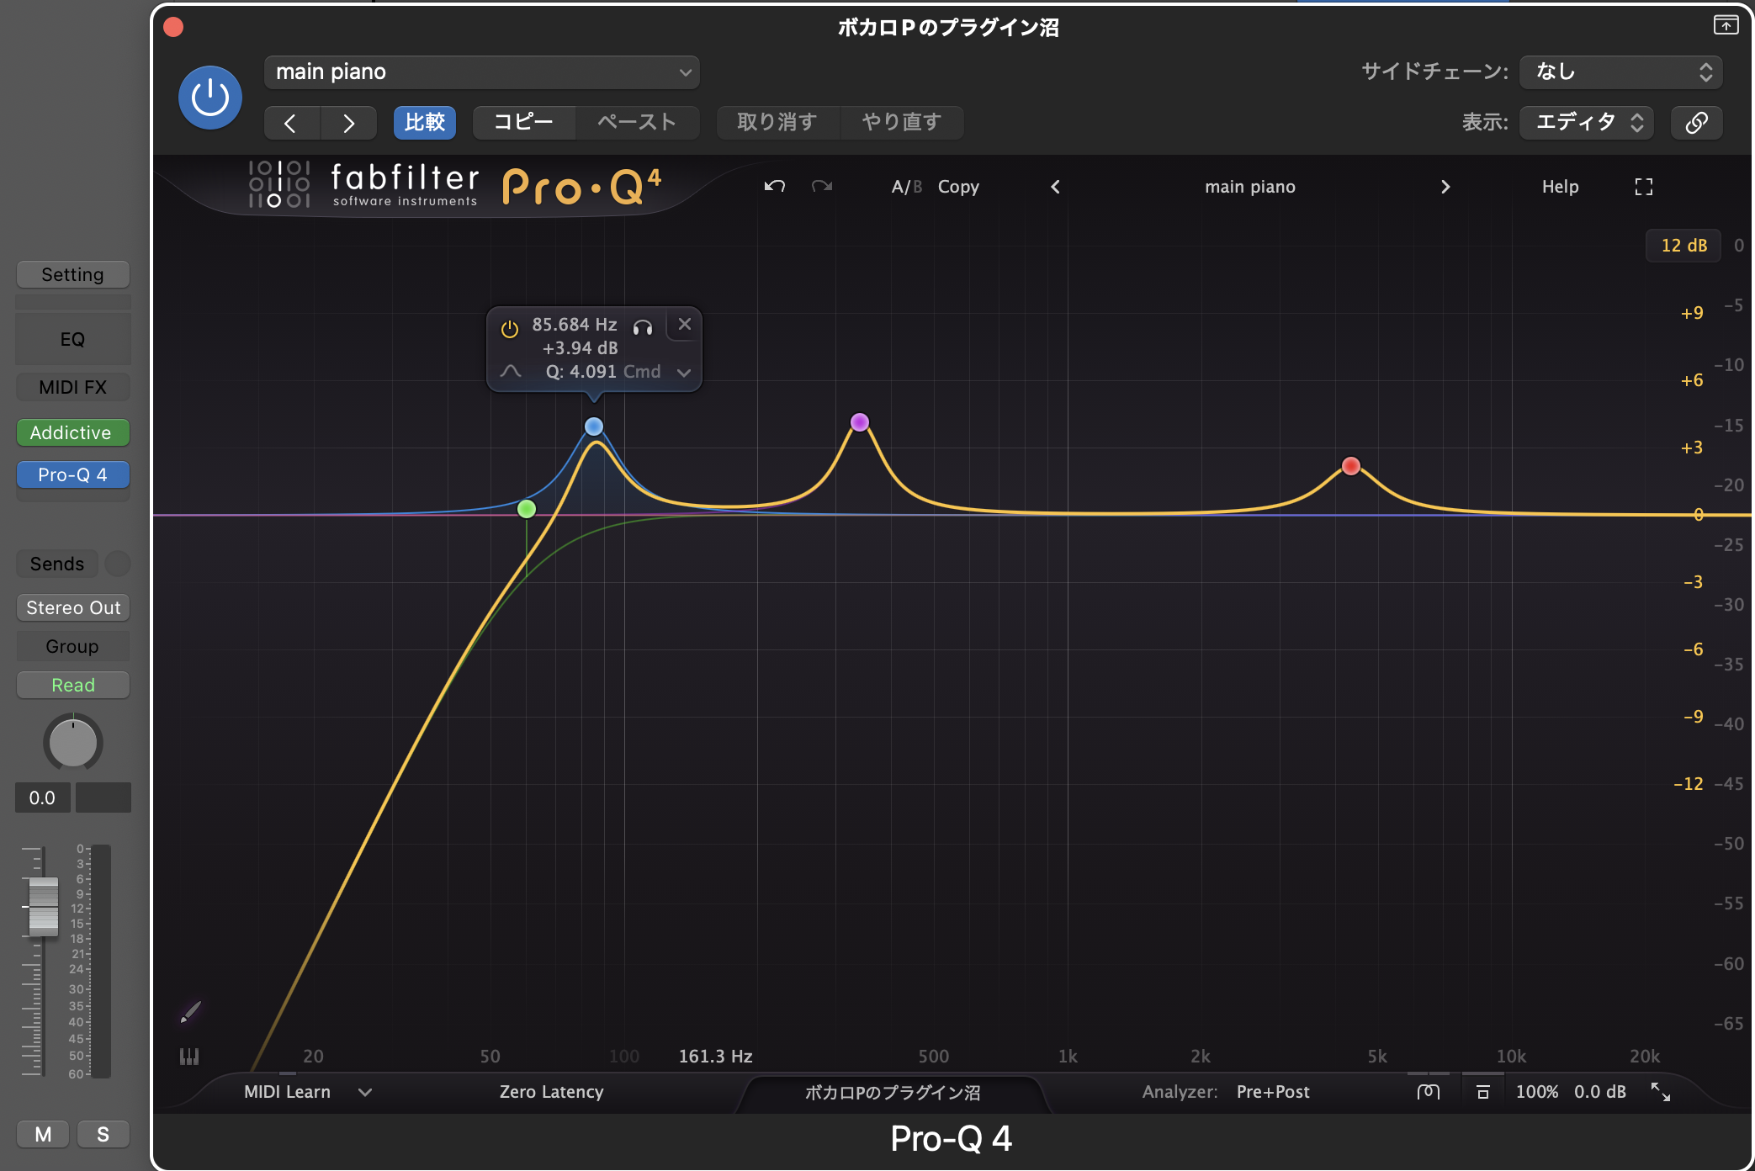Select the blue 85 Hz band node
The width and height of the screenshot is (1755, 1171).
click(x=594, y=427)
